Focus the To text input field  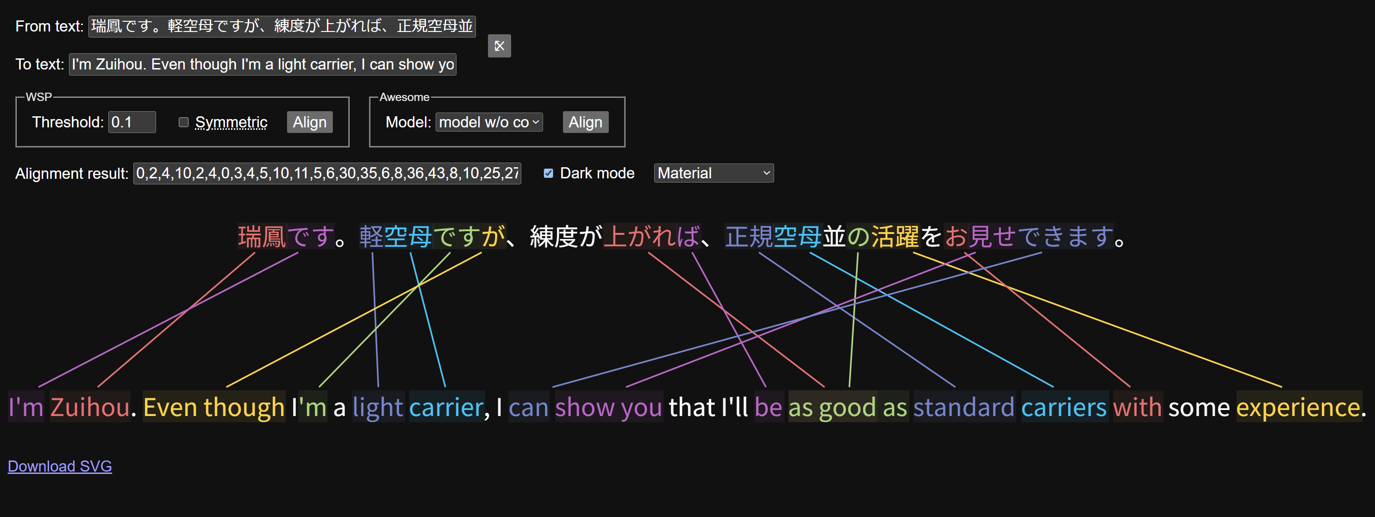(262, 64)
